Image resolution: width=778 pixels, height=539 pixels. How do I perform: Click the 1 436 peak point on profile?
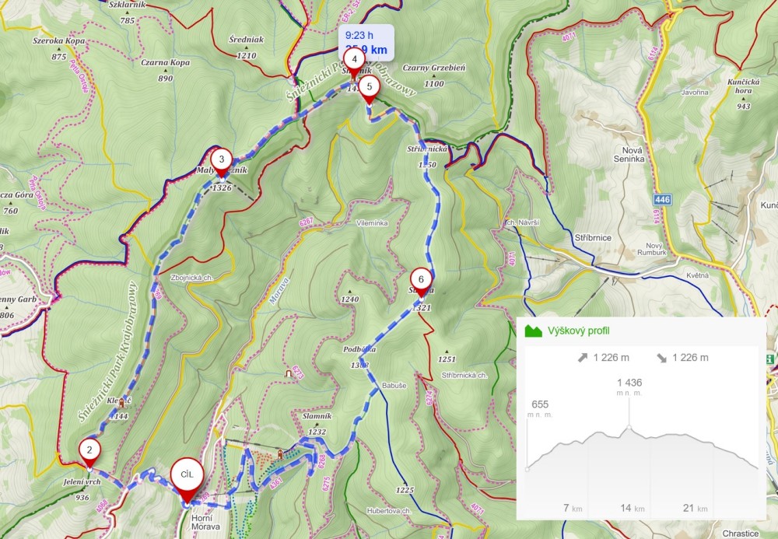(629, 427)
